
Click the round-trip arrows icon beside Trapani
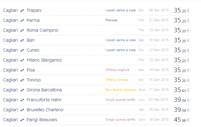point(22,10)
